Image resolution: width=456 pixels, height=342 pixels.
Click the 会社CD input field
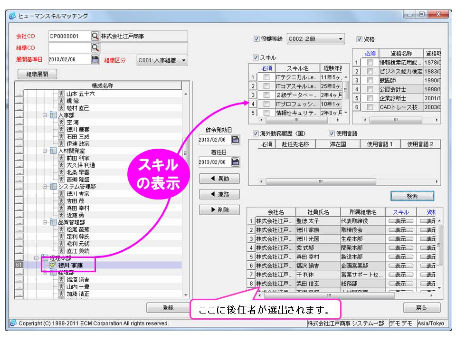pyautogui.click(x=69, y=36)
